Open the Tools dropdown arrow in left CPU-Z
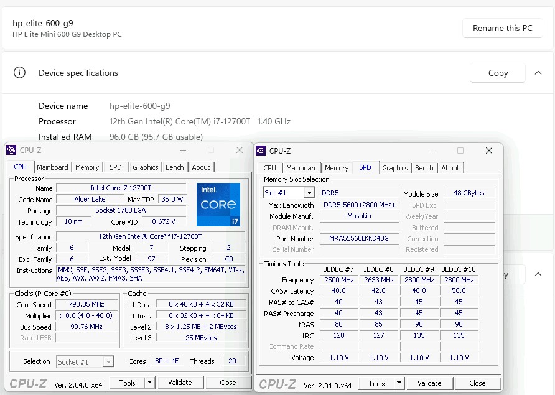 tap(149, 383)
